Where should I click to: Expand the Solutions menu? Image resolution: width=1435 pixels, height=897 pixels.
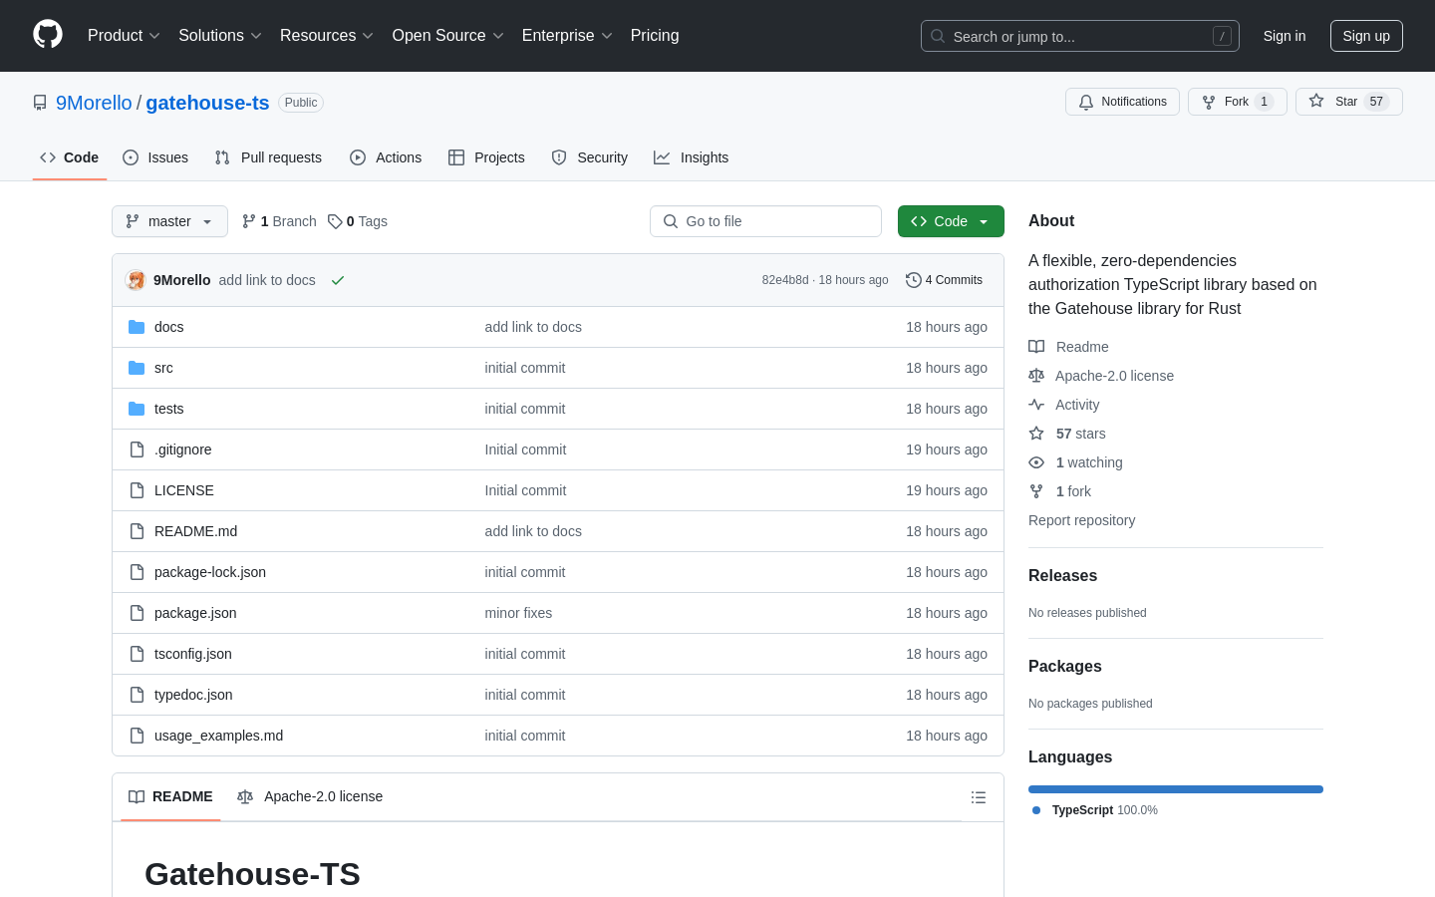(x=220, y=36)
